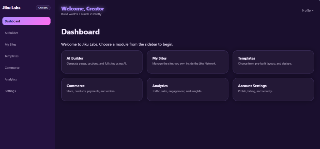Screen dimensions: 320x149
Task: Click the small arrow beside Profile
Action: [312, 11]
